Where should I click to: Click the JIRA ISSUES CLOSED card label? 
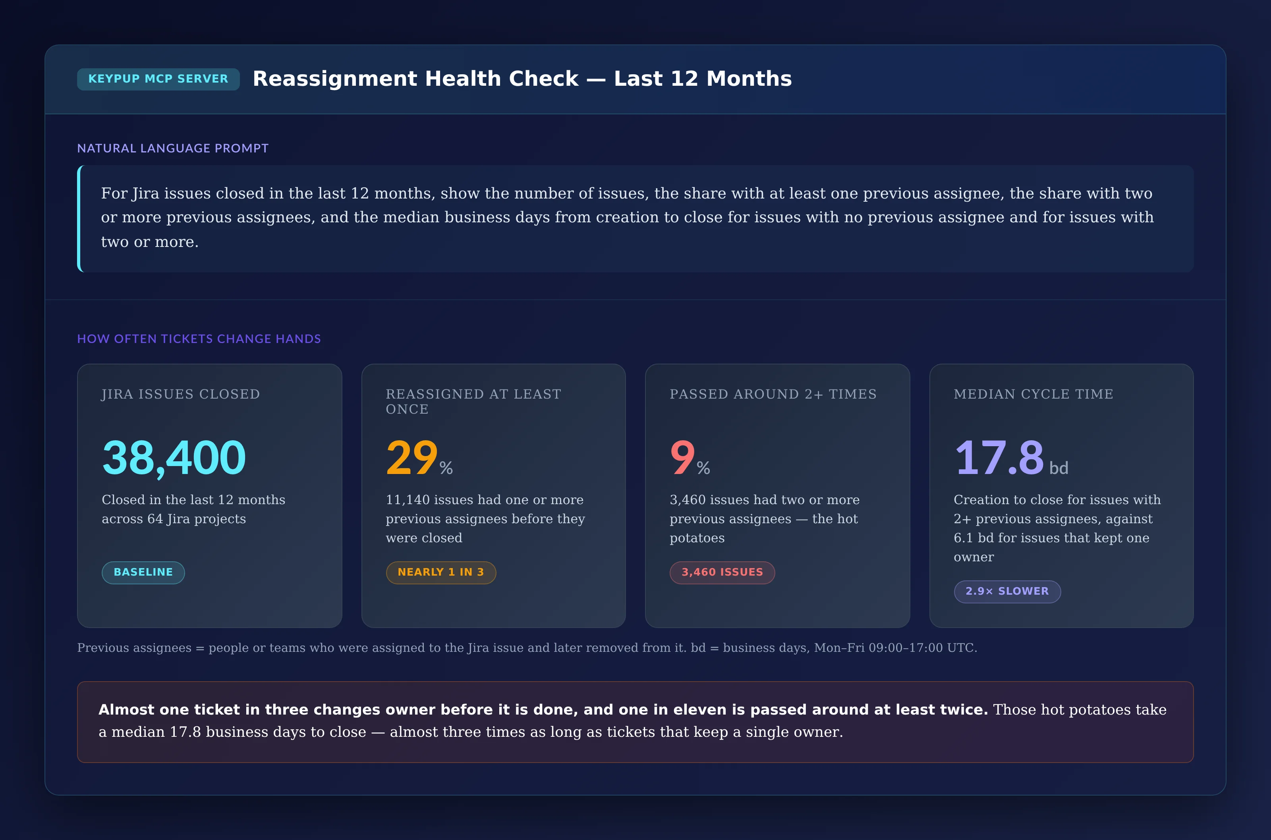181,394
